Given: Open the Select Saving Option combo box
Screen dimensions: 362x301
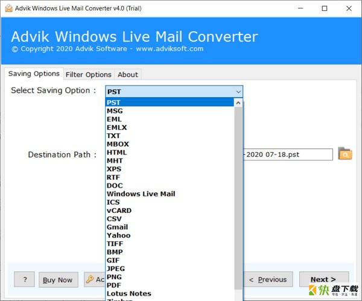Looking at the screenshot, I should (x=174, y=92).
